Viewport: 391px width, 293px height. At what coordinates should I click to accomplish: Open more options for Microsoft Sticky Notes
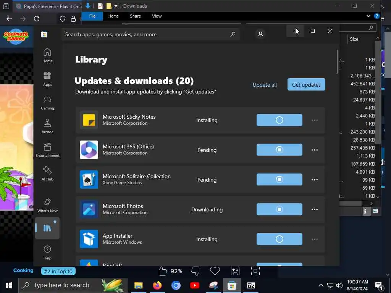[x=315, y=120]
